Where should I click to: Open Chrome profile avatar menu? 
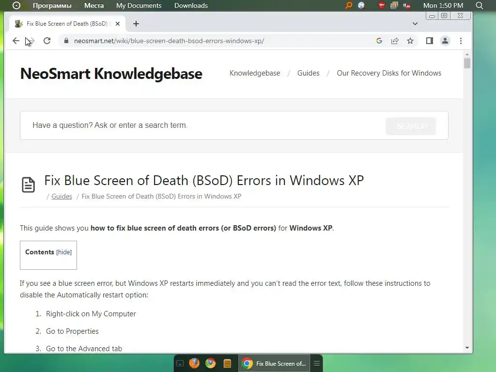click(445, 41)
